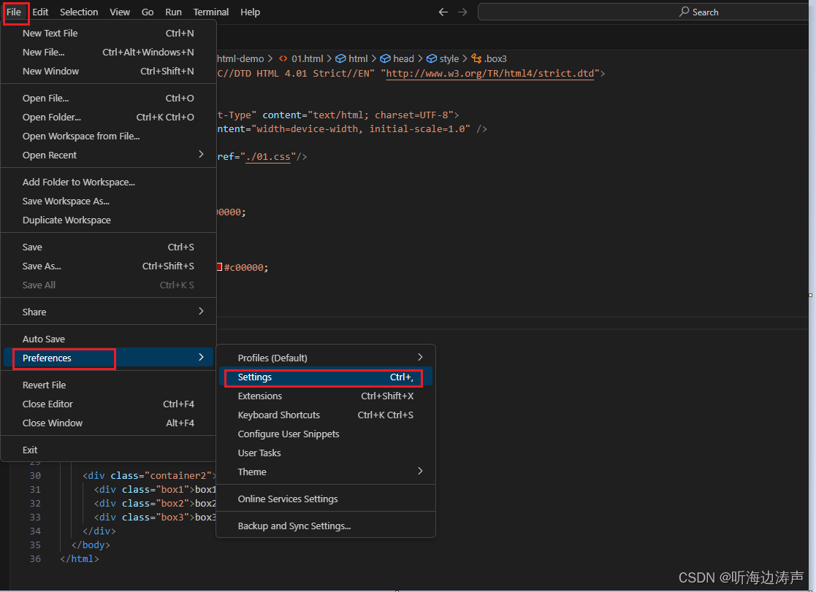Screen dimensions: 816x592
Task: Open the View menu
Action: [x=120, y=12]
